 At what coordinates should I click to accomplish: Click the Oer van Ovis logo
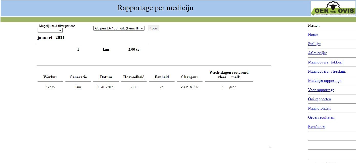coord(333,8)
